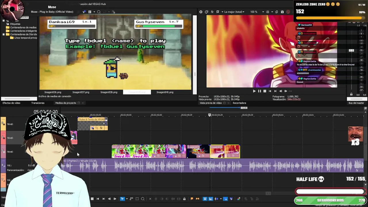Image resolution: width=368 pixels, height=207 pixels.
Task: Expand the overlay grid options arrow
Action: click(x=271, y=12)
